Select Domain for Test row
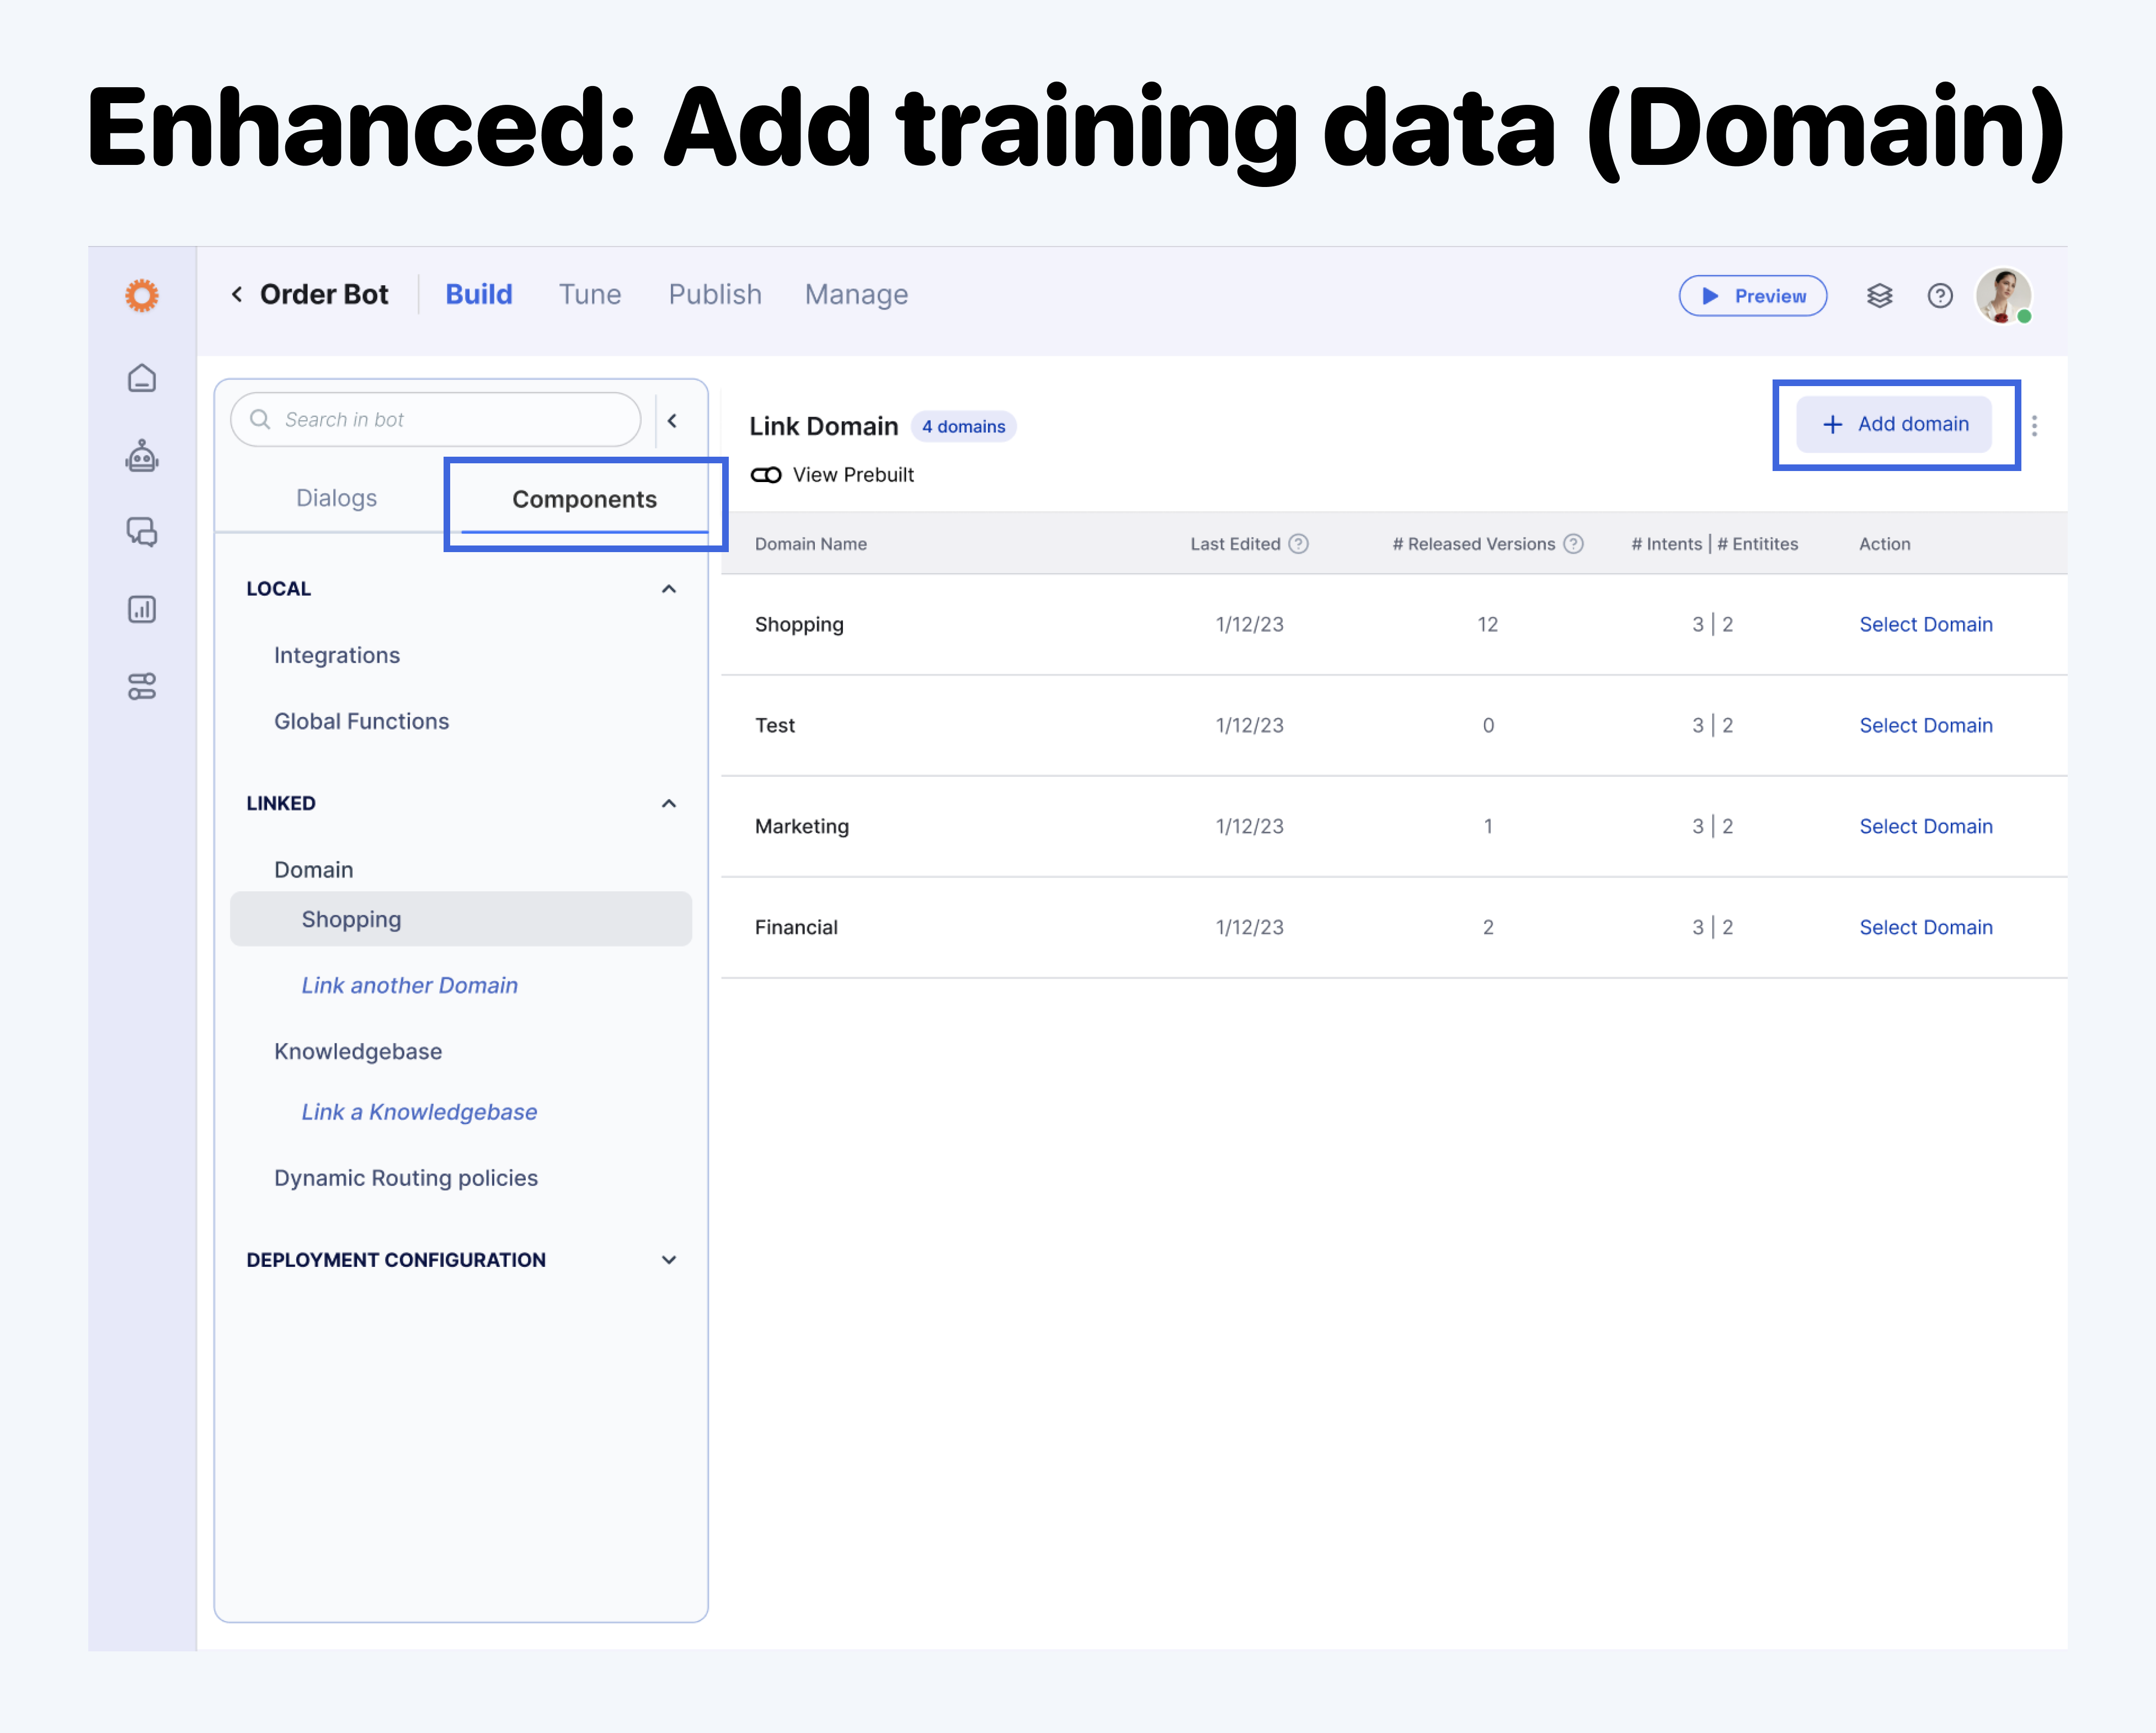This screenshot has height=1733, width=2156. 1926,725
